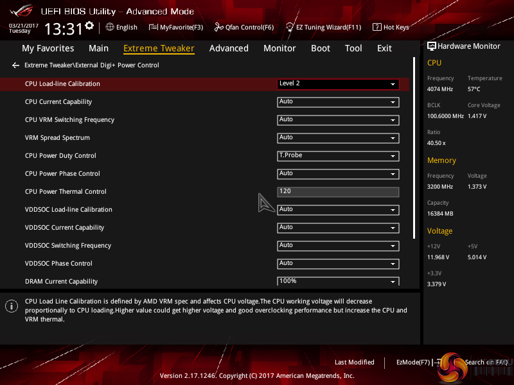Go to Boot tab

tap(320, 49)
